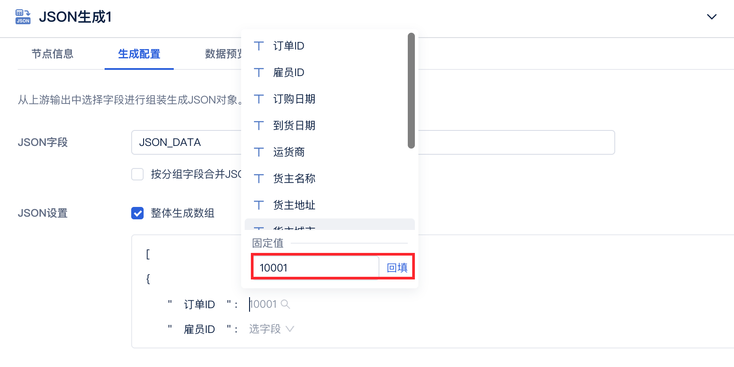
Task: Enable the 按分组字段合并JSON checkbox
Action: click(137, 174)
